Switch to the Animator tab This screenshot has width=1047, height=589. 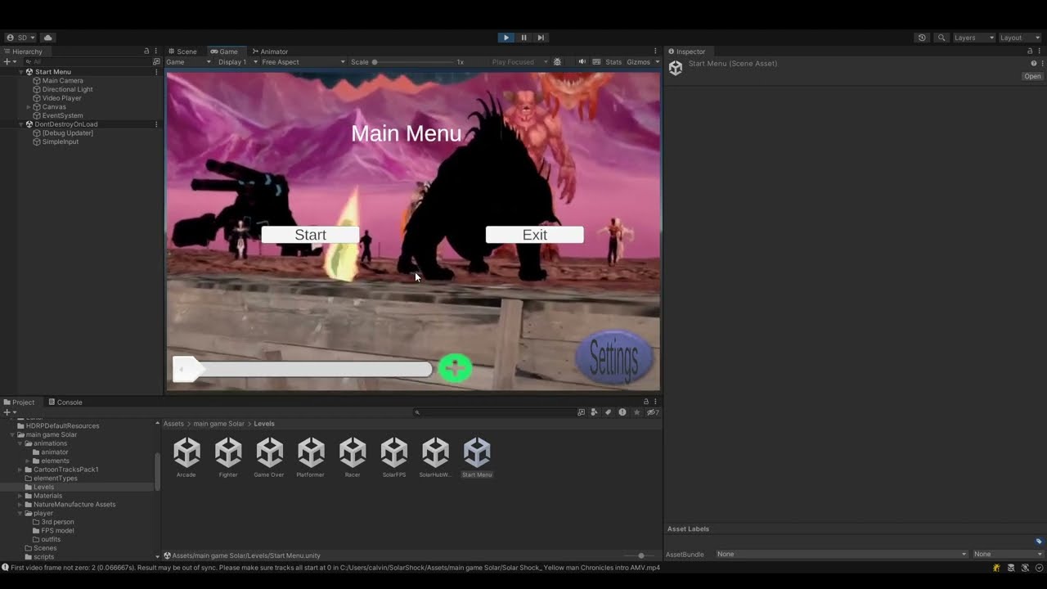pyautogui.click(x=270, y=52)
